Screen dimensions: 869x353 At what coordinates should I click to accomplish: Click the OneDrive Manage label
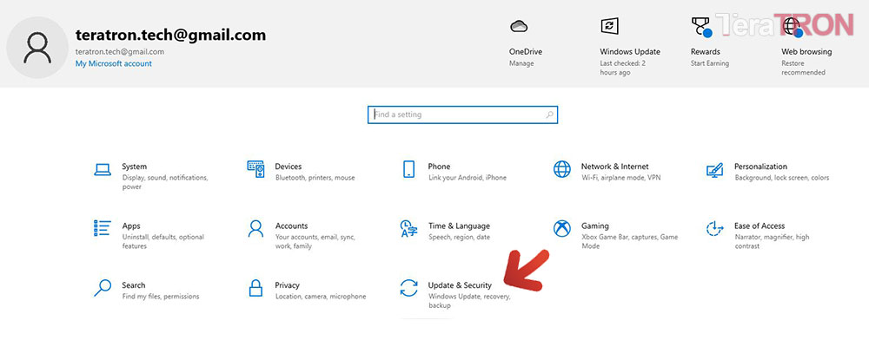(521, 63)
